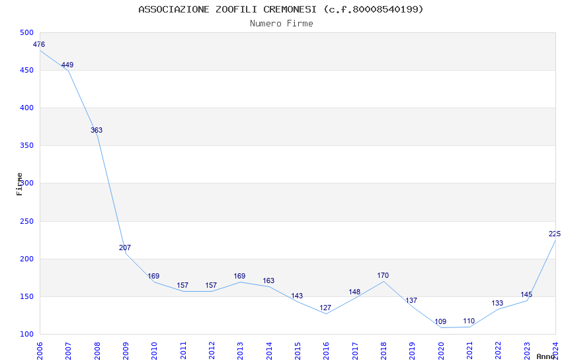Select data label 133 for 2022
The height and width of the screenshot is (363, 562).
click(497, 304)
